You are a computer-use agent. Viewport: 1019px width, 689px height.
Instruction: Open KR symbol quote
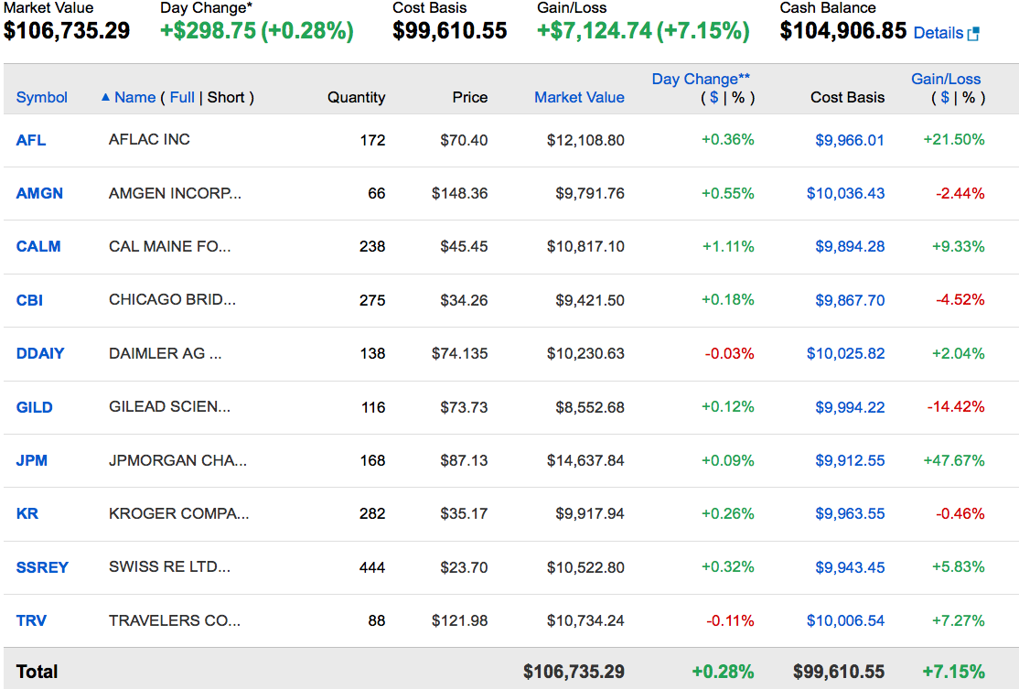[x=27, y=513]
